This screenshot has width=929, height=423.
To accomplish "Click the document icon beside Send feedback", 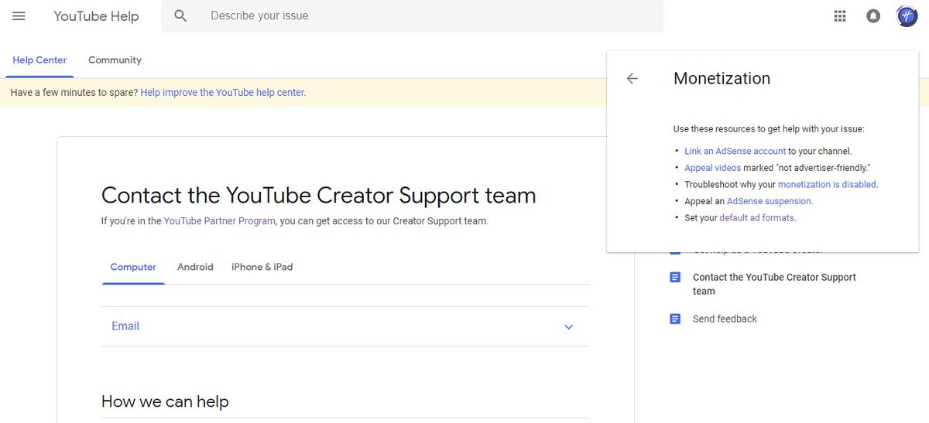I will click(675, 319).
